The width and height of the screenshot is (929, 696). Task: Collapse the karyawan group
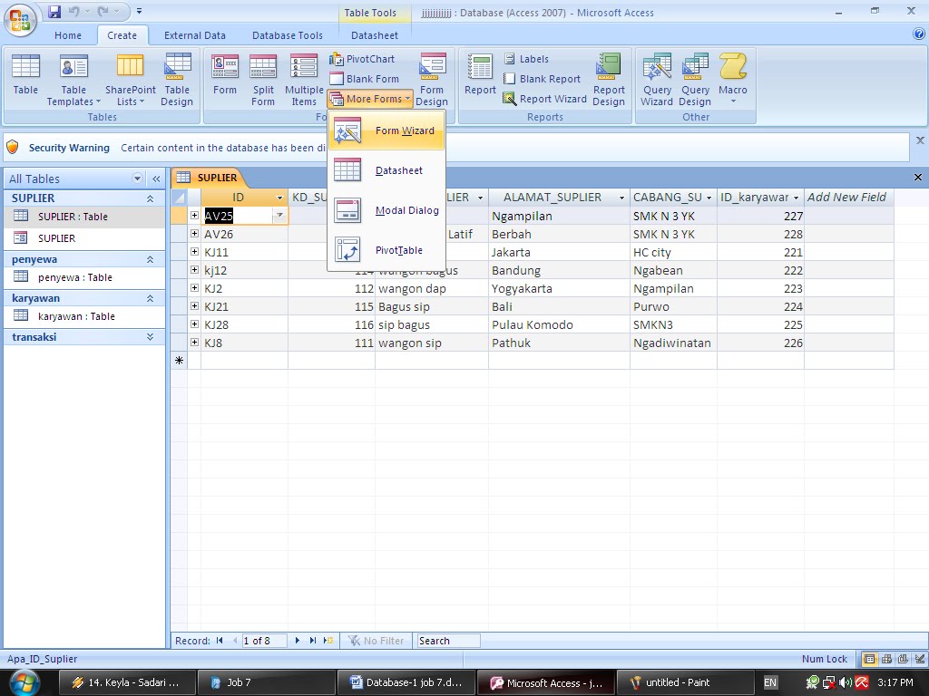tap(150, 298)
